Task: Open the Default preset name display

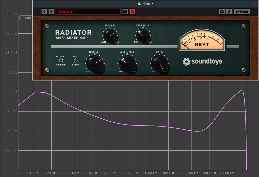Action: 88,11
